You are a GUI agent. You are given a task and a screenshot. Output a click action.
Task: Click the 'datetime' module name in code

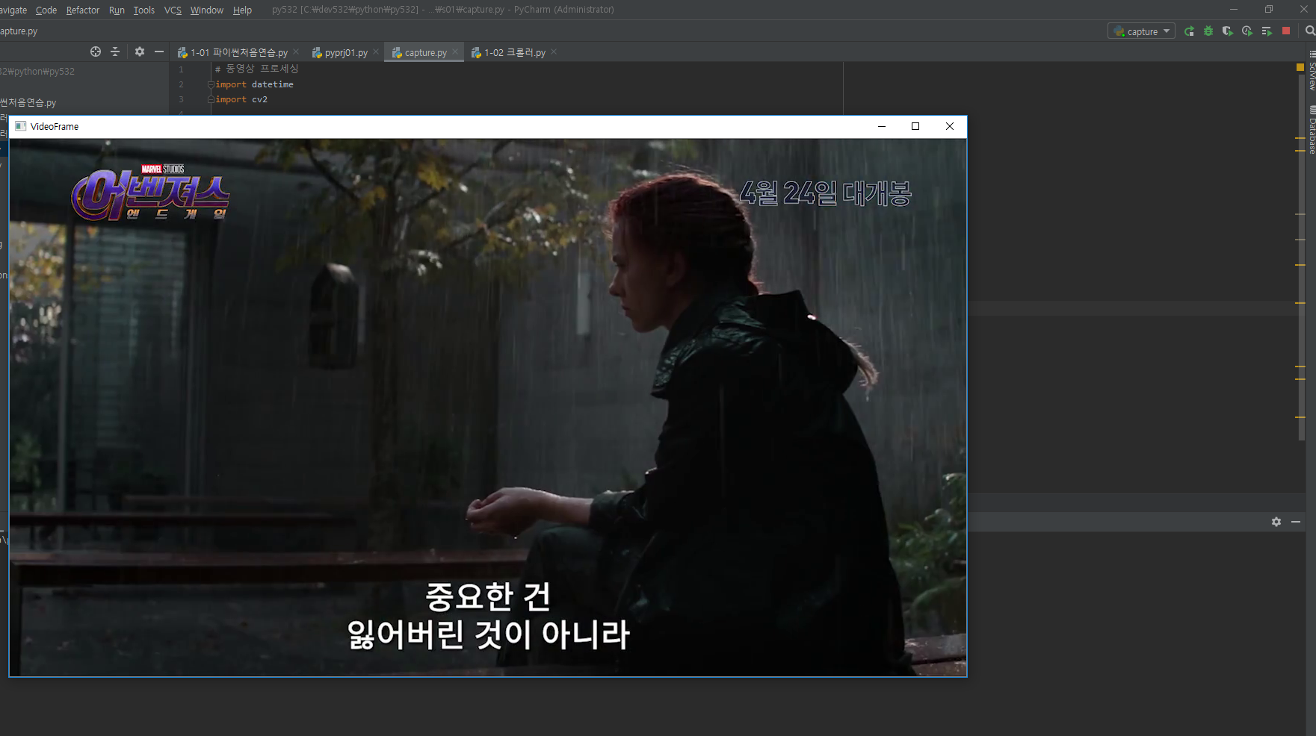pyautogui.click(x=273, y=84)
